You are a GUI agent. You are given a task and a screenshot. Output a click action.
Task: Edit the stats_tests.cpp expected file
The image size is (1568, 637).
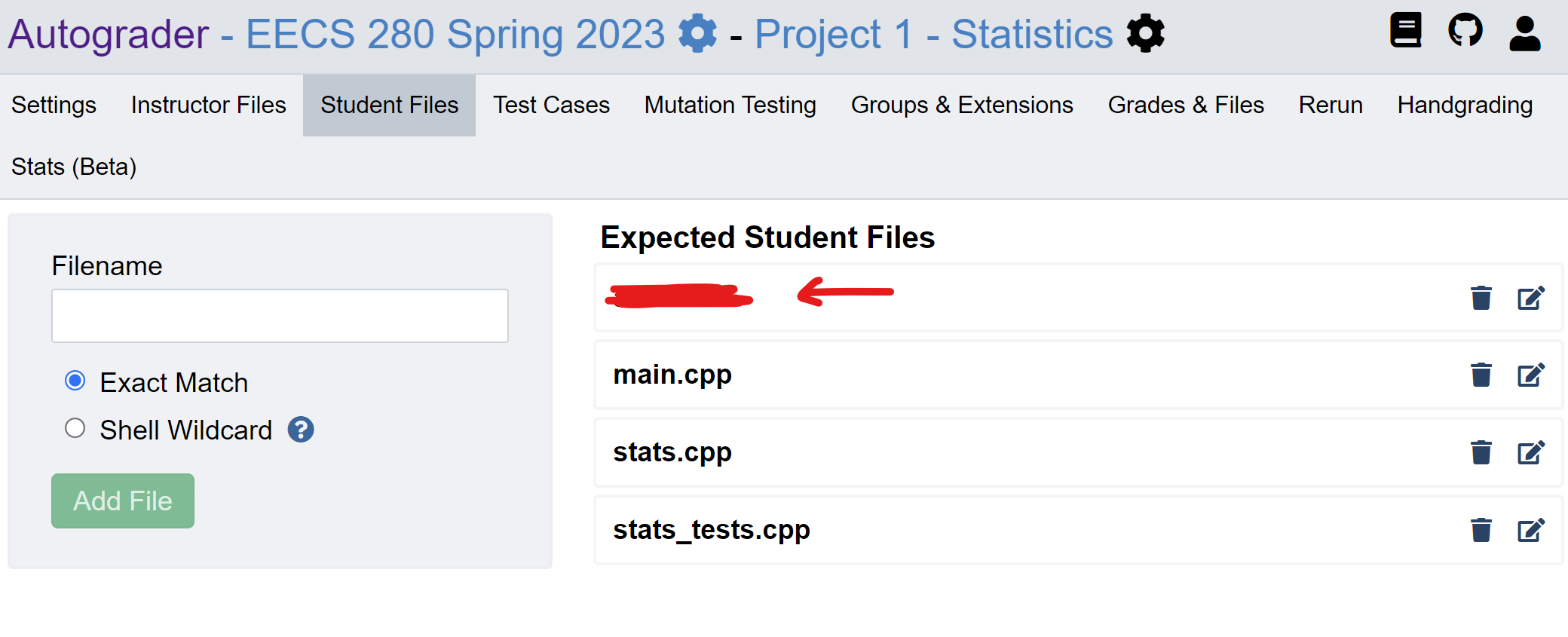pyautogui.click(x=1530, y=530)
